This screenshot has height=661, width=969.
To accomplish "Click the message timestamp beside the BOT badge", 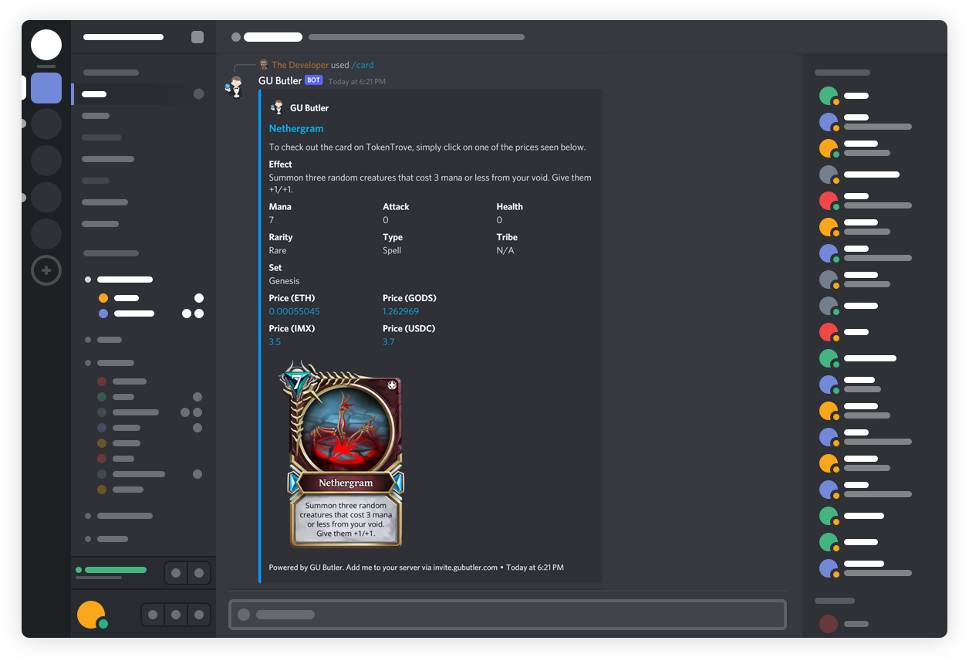I will pos(357,81).
